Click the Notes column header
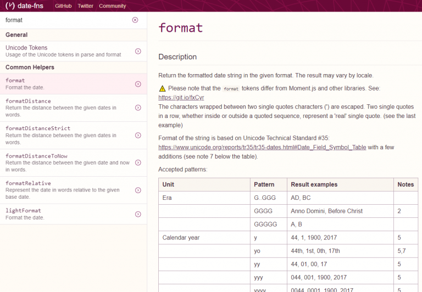Viewport: 422px width, 292px height. (x=406, y=184)
